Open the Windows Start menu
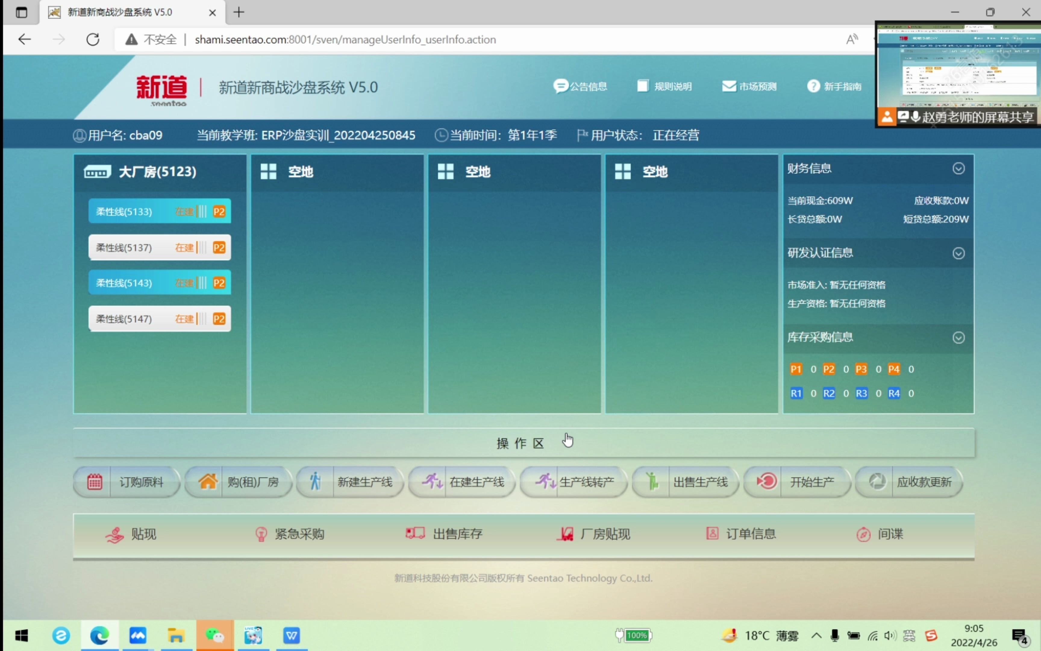 21,636
